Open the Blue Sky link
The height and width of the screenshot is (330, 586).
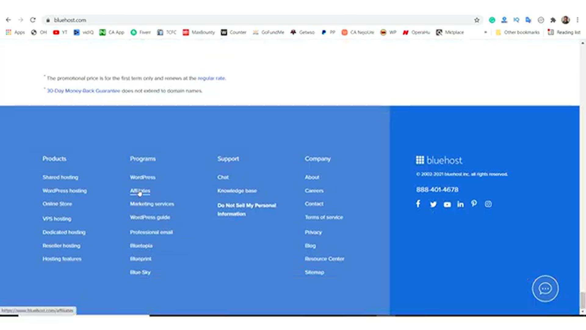pos(140,272)
